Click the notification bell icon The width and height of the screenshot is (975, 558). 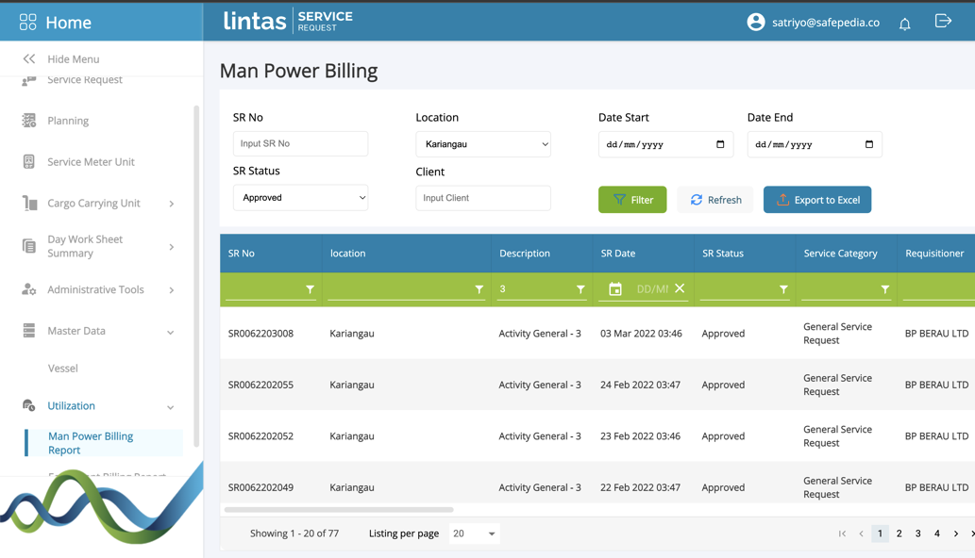(x=904, y=24)
